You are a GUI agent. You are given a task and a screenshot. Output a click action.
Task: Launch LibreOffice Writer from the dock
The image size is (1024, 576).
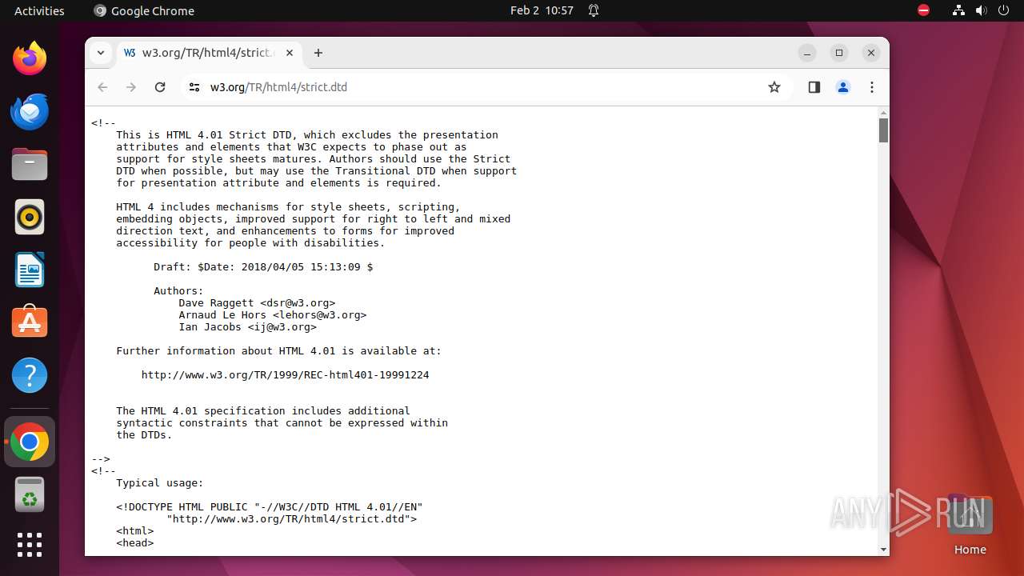click(x=30, y=270)
